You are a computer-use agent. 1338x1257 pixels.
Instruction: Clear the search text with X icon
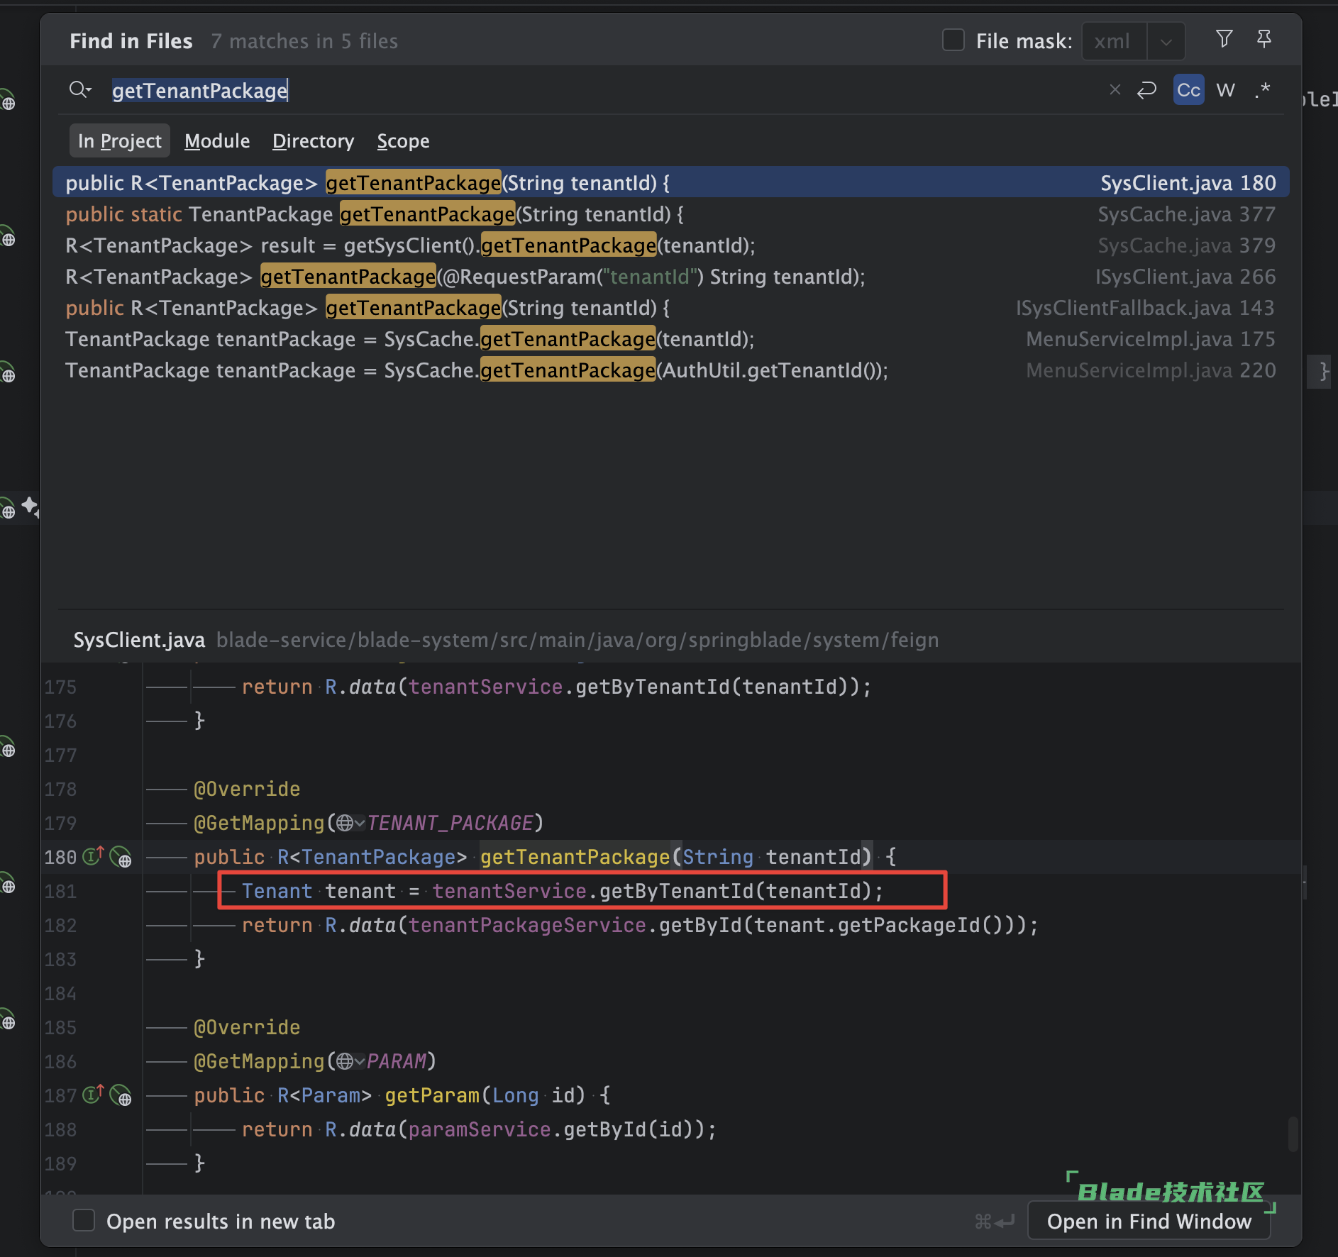[x=1115, y=90]
